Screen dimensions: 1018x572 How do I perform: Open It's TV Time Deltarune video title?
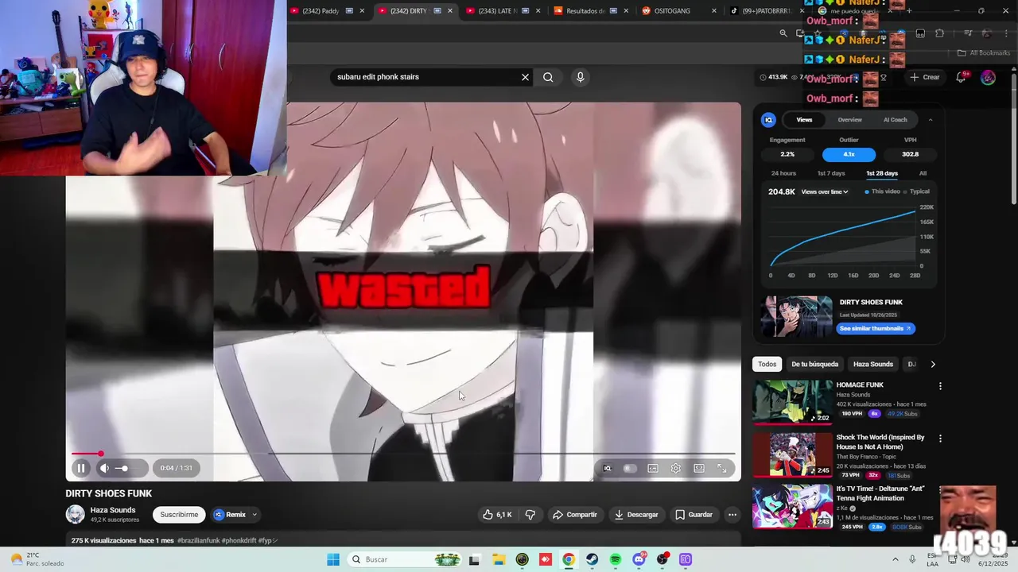tap(881, 493)
